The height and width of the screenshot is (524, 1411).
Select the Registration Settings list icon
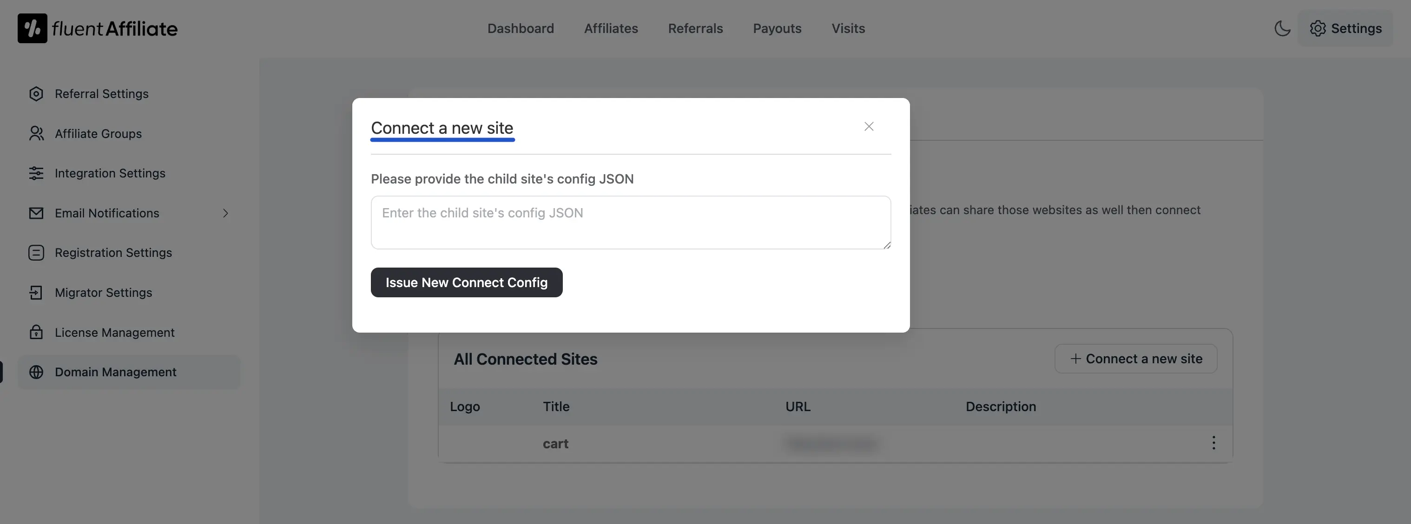tap(36, 252)
